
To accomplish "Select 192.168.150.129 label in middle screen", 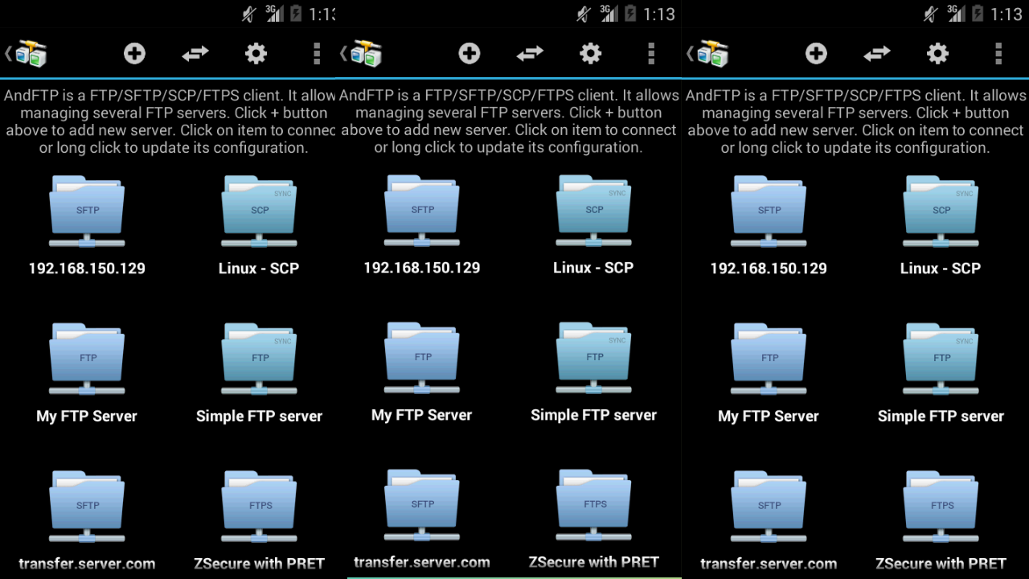I will tap(422, 268).
